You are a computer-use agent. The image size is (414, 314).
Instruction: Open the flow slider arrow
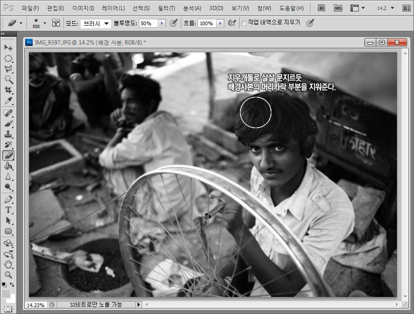coord(220,23)
